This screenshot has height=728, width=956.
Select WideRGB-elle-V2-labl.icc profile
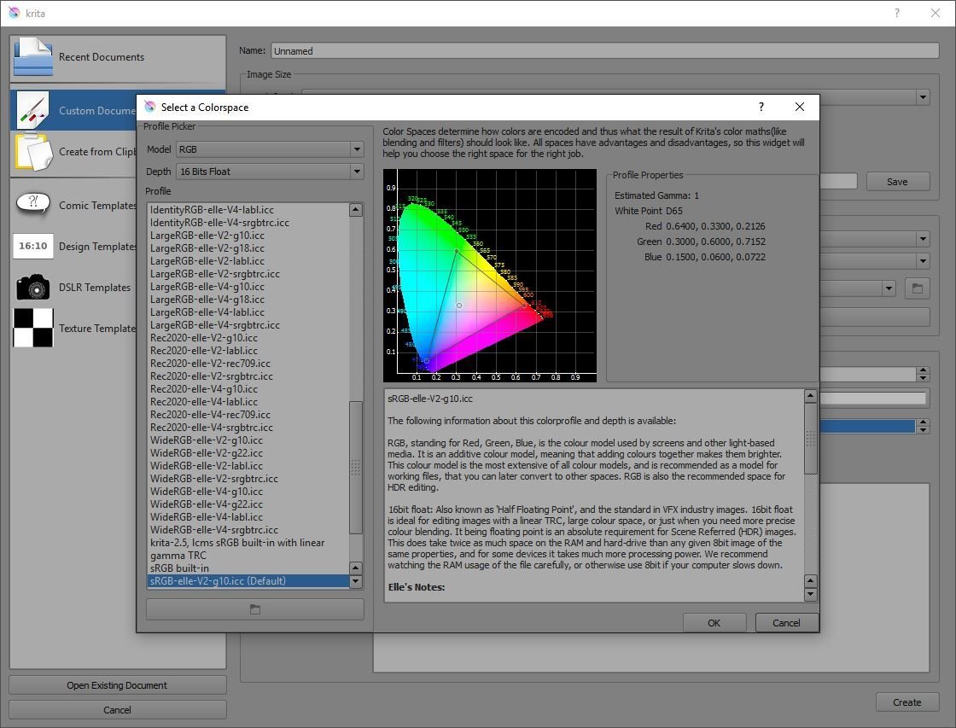(248, 466)
